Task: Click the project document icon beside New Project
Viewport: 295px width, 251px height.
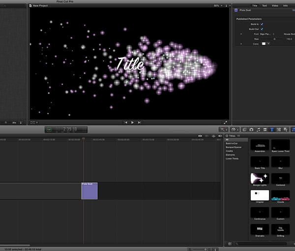Action: coord(30,5)
